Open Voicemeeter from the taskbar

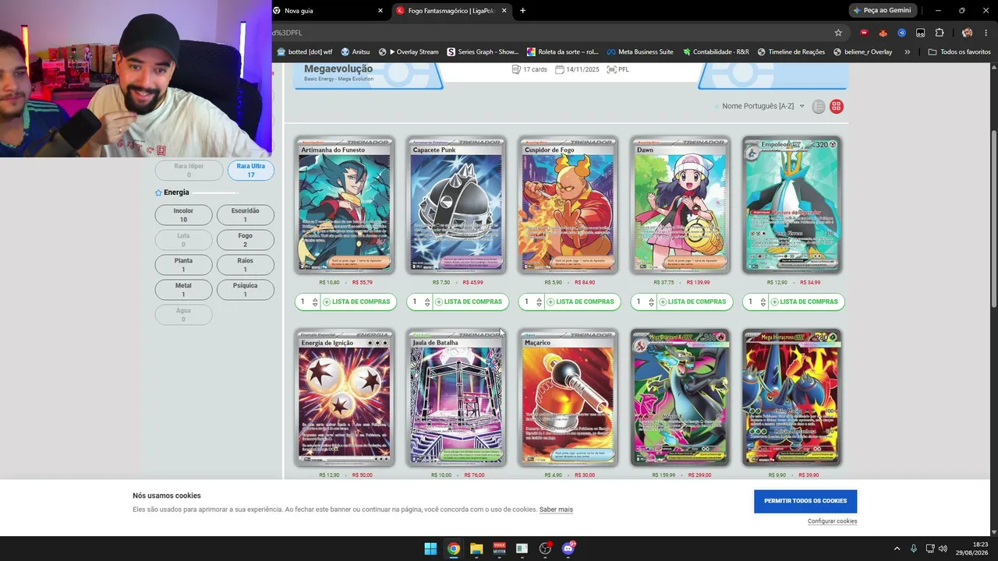[x=499, y=549]
